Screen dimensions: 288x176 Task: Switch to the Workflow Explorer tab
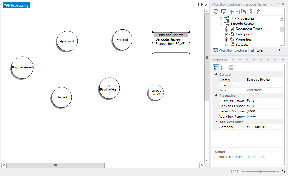click(230, 50)
